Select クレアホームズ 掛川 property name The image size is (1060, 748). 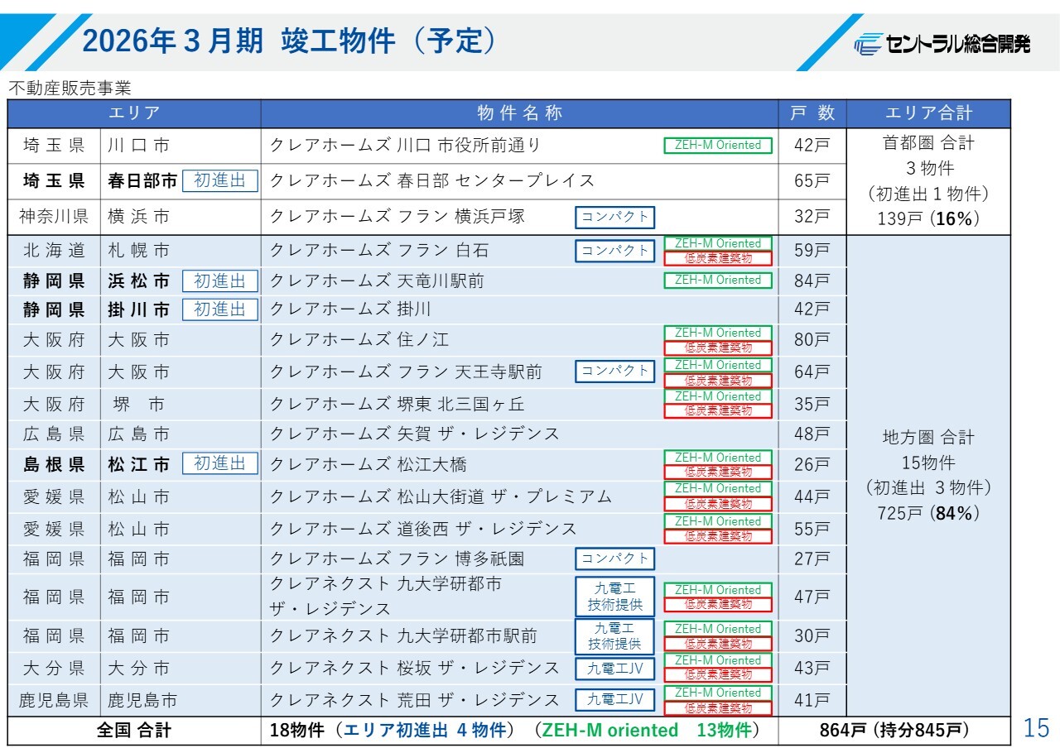[x=350, y=309]
